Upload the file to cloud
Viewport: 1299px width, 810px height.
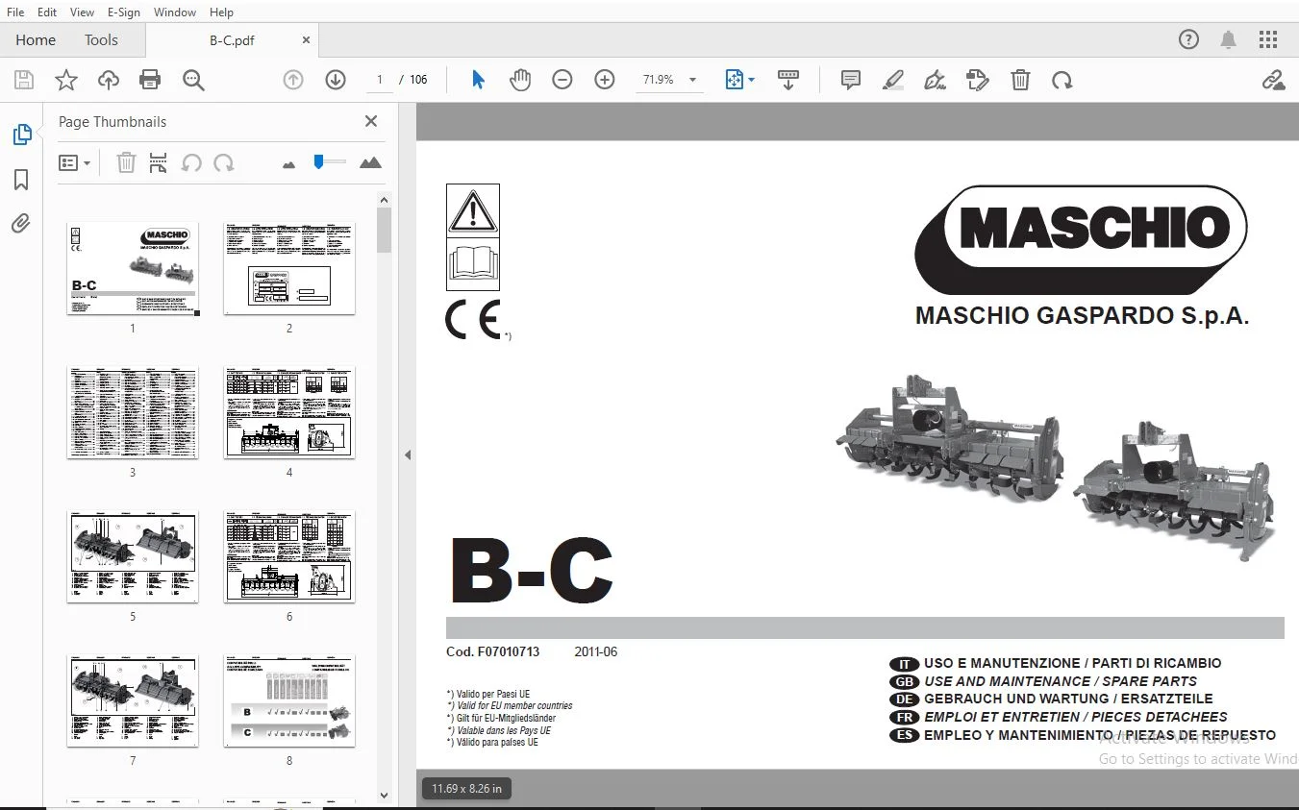[109, 80]
